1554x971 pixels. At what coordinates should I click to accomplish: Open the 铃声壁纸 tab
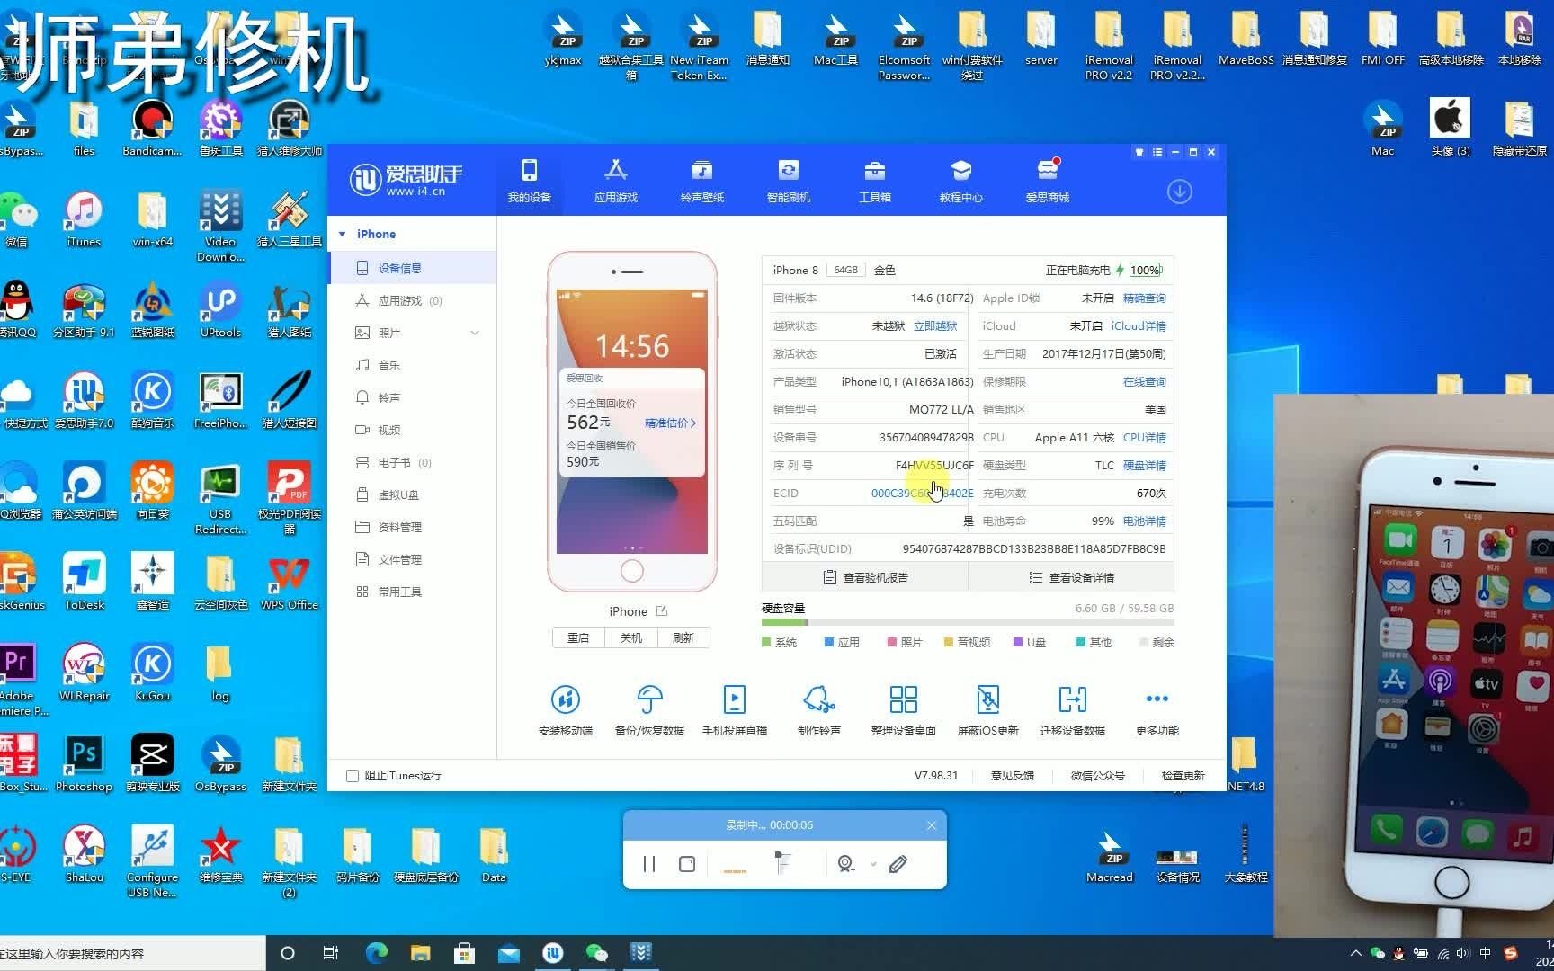(701, 181)
